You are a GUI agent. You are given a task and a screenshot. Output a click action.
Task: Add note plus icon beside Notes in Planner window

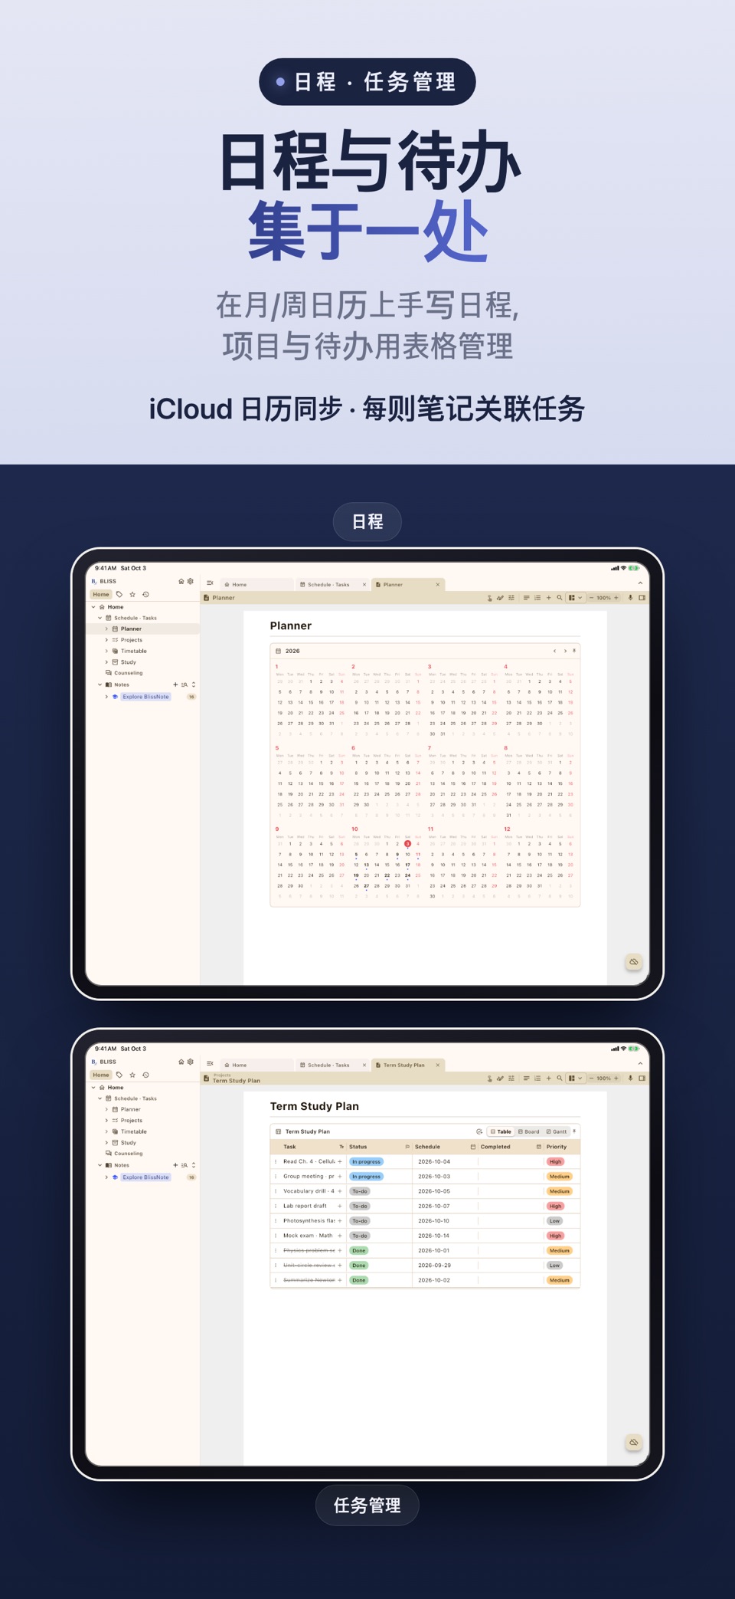(x=175, y=685)
